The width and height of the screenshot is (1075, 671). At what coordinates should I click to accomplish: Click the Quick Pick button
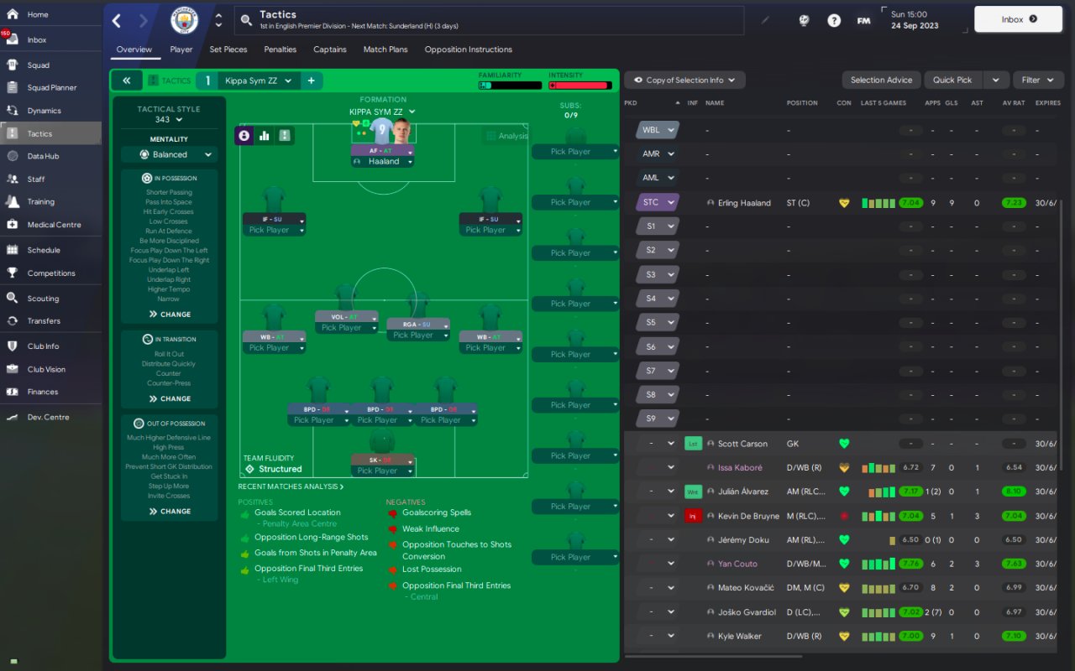point(952,80)
